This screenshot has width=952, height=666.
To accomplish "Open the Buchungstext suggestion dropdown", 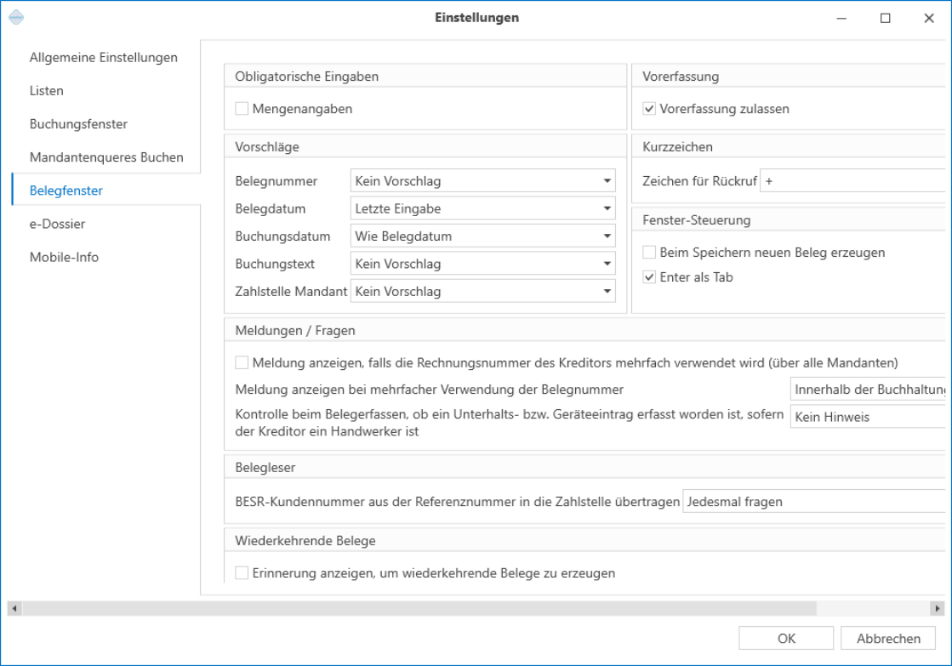I will 482,264.
